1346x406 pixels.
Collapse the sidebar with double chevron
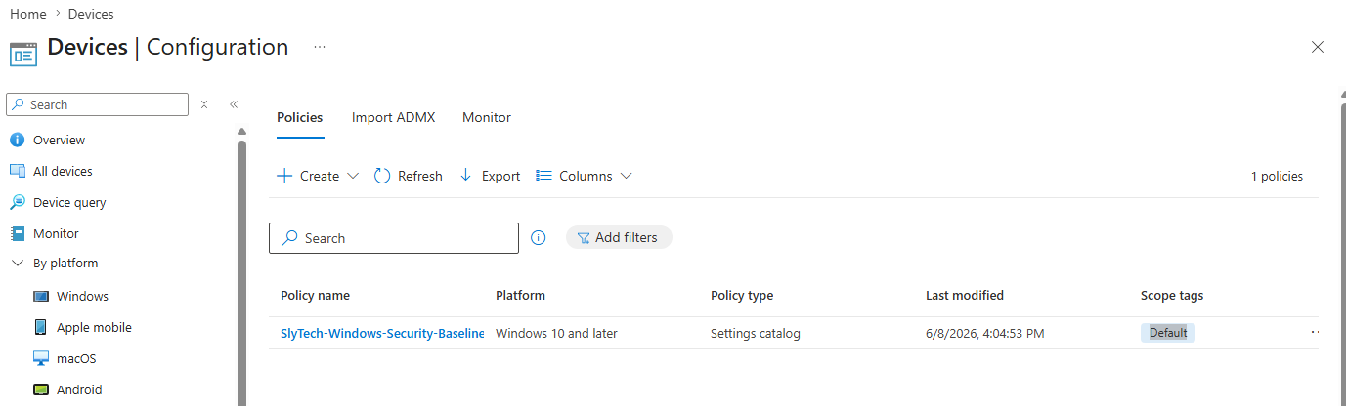pyautogui.click(x=234, y=104)
